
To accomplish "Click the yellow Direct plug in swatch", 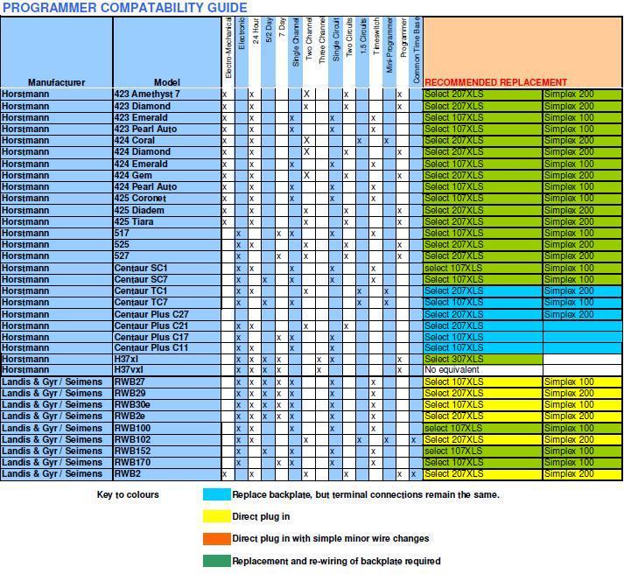I will (x=216, y=516).
